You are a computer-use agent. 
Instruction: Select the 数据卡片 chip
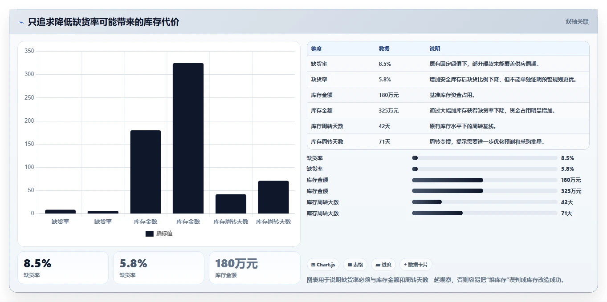click(x=416, y=265)
